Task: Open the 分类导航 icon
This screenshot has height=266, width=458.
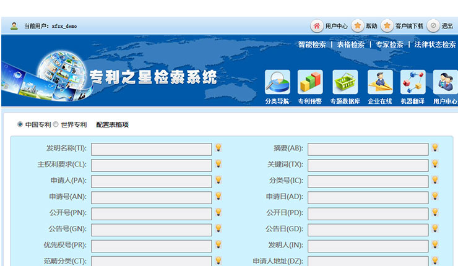Action: coord(277,82)
